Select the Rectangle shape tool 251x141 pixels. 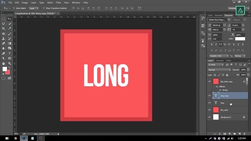point(9,58)
